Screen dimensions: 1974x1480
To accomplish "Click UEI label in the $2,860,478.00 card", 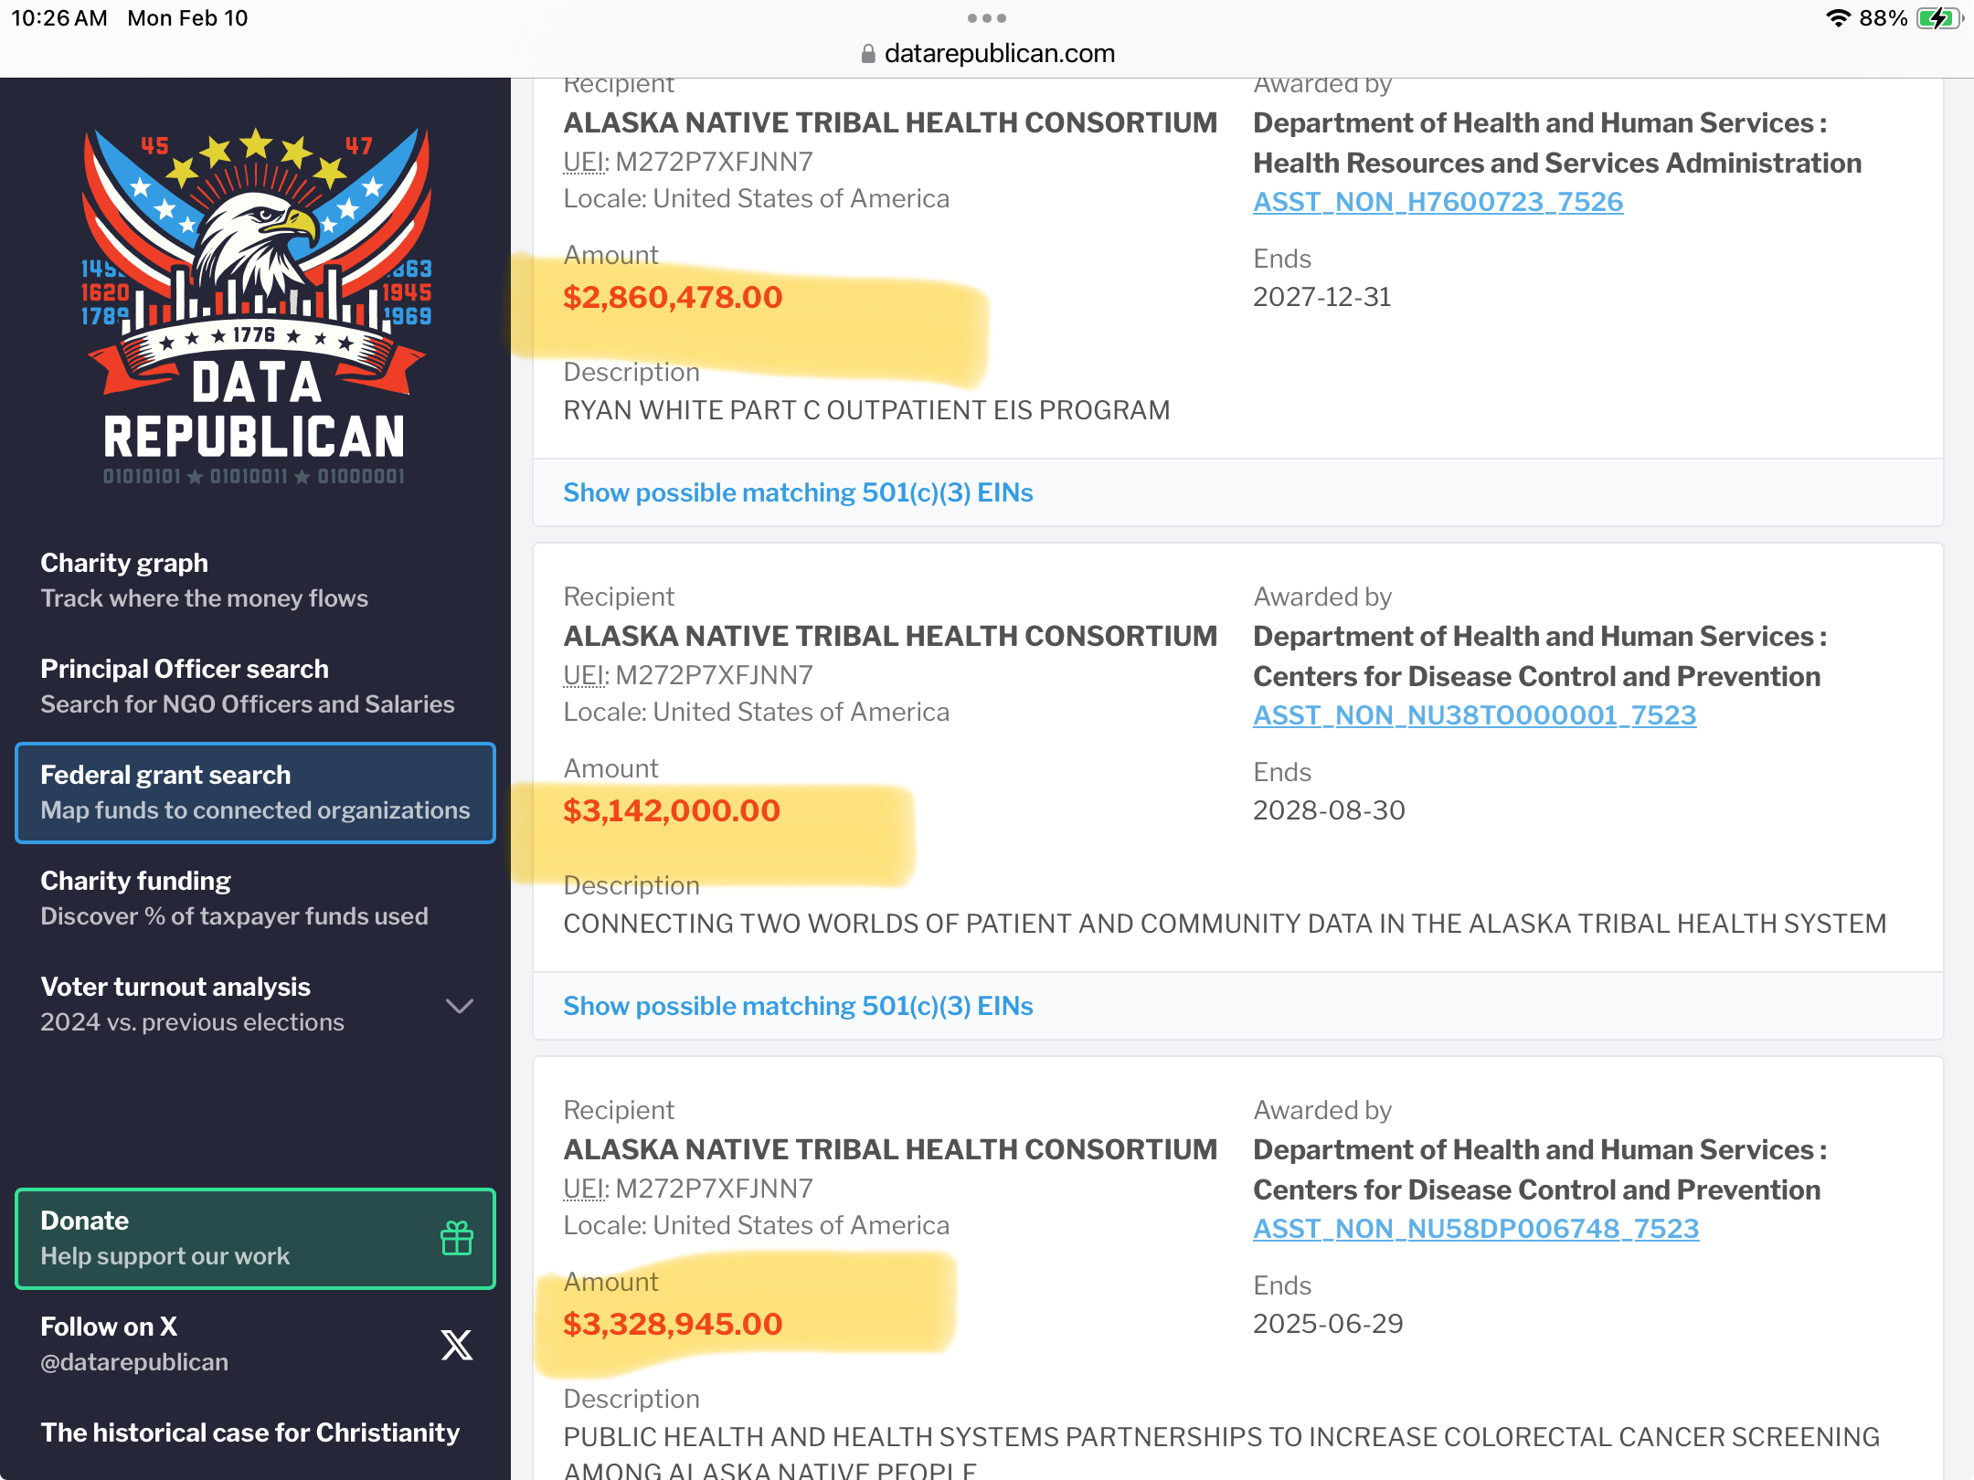I will tap(585, 162).
